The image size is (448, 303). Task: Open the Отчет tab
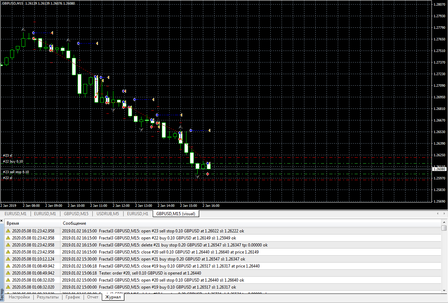coord(93,297)
